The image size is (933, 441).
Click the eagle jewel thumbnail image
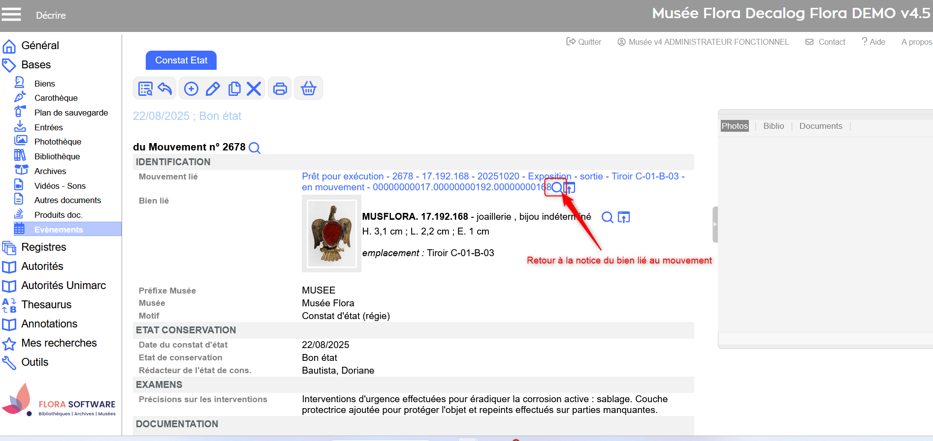click(x=331, y=234)
